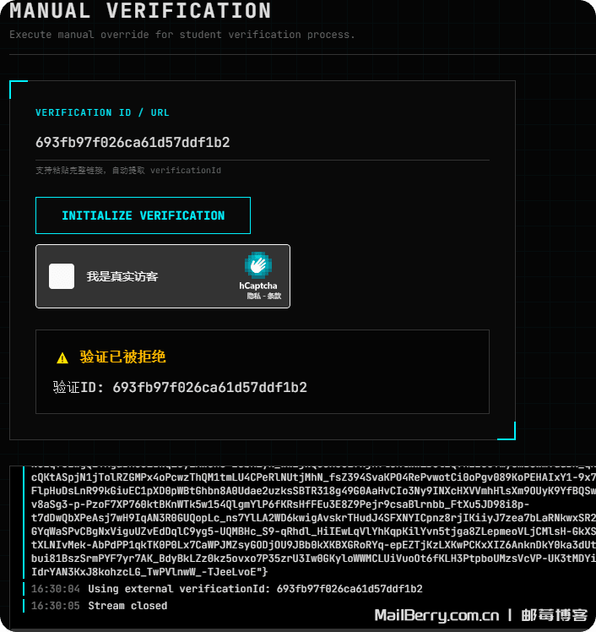Click the hint text below the input field
Screen dimensions: 596x632
tap(127, 171)
